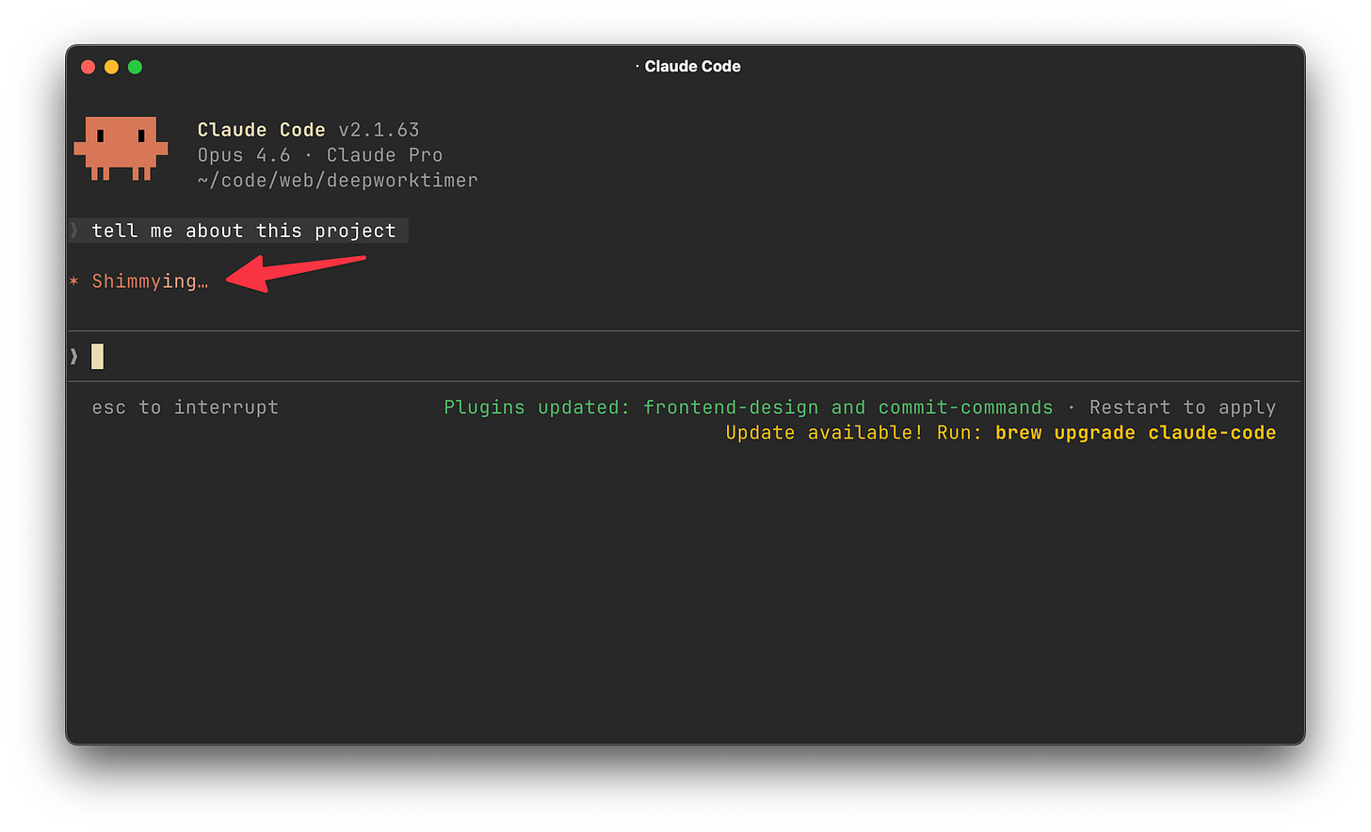This screenshot has width=1371, height=832.
Task: Click the blinking cursor in the input line
Action: (97, 356)
